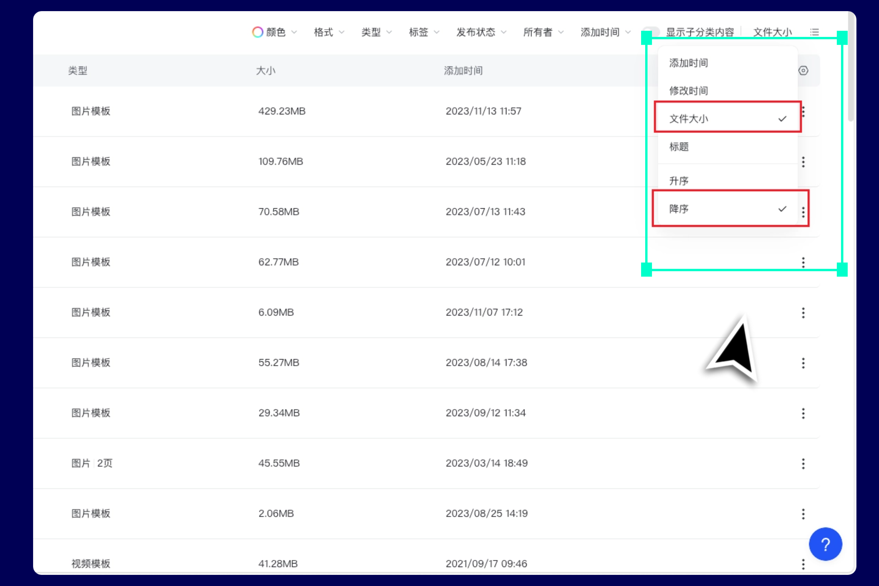
Task: Click the 2023/09/12 11:34 date cell
Action: [x=486, y=413]
